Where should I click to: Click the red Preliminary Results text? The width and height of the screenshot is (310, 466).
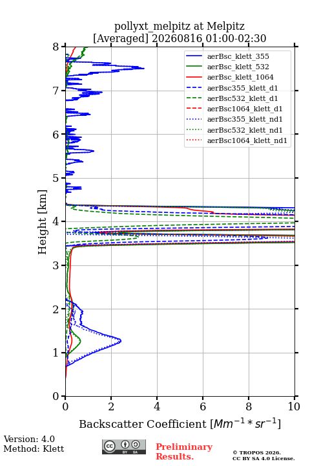coord(184,451)
